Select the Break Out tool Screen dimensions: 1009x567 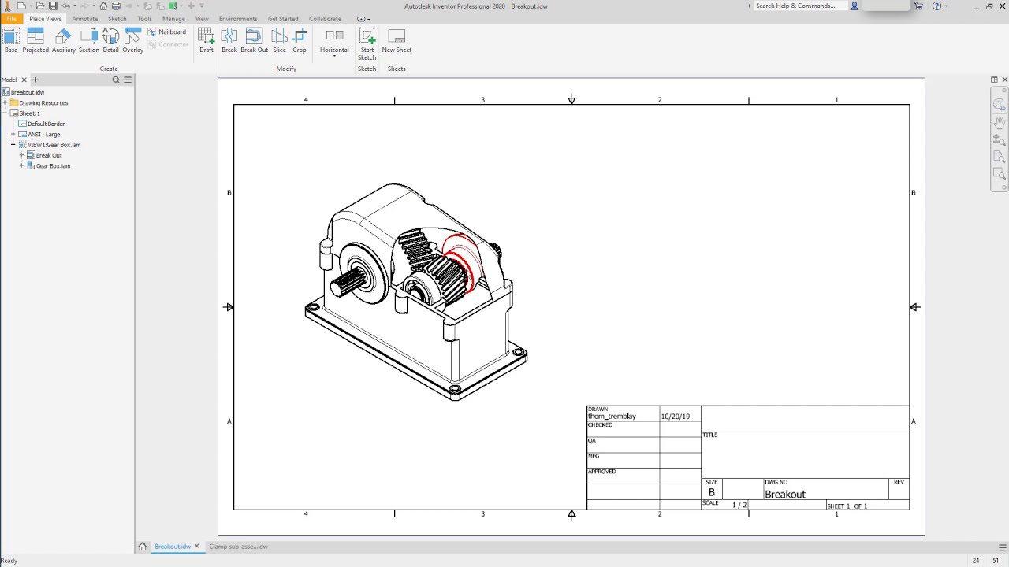click(x=254, y=40)
